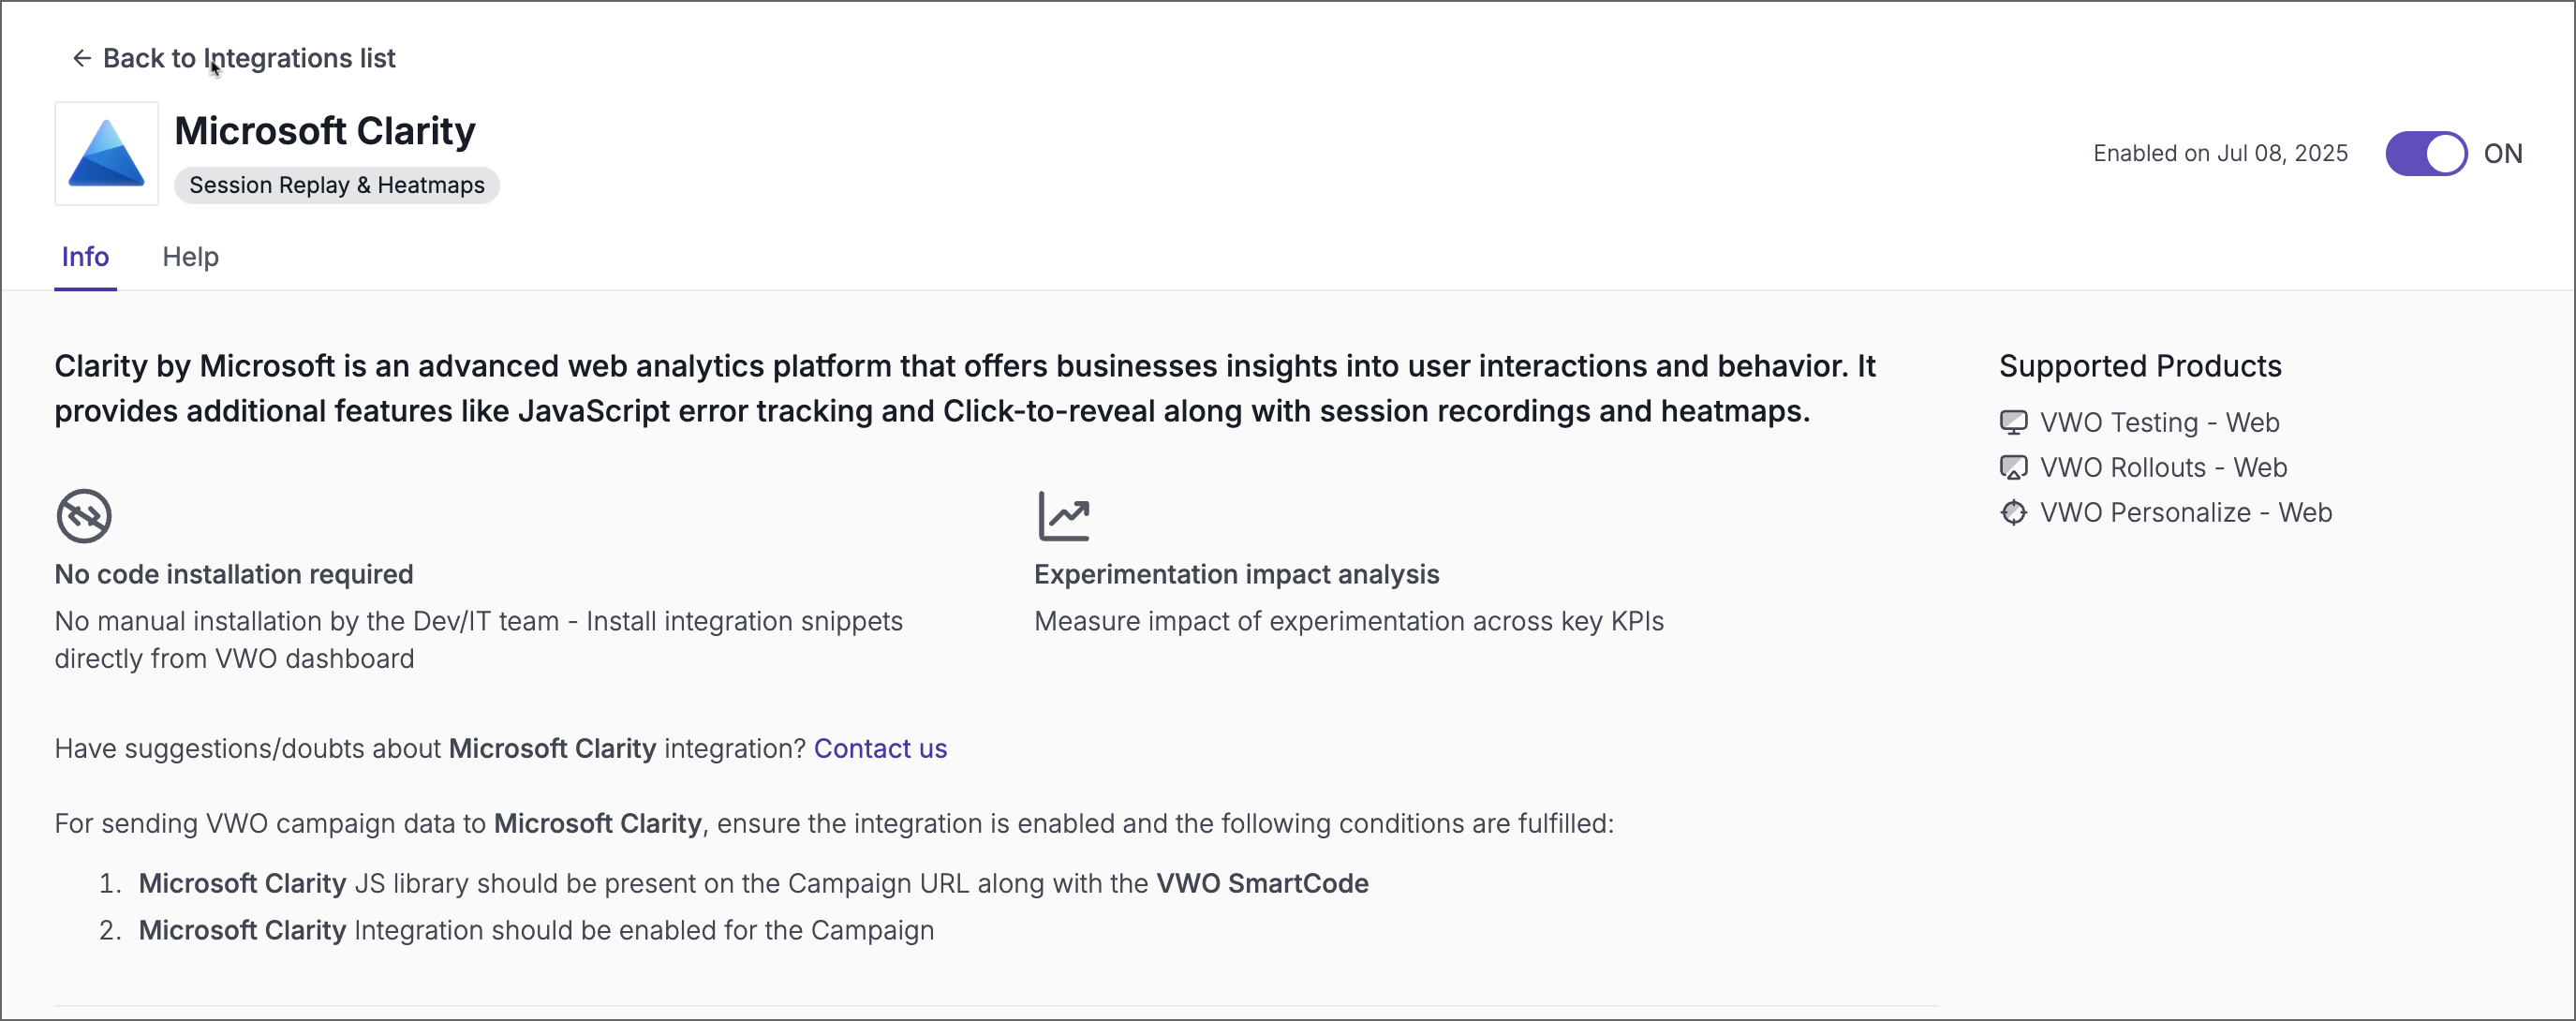This screenshot has height=1021, width=2576.
Task: Click 'Experimentation impact analysis' heading
Action: point(1236,574)
